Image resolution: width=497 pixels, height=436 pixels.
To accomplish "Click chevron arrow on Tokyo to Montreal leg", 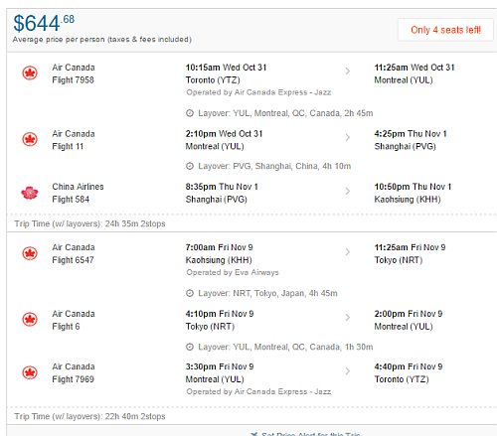I will pos(348,318).
